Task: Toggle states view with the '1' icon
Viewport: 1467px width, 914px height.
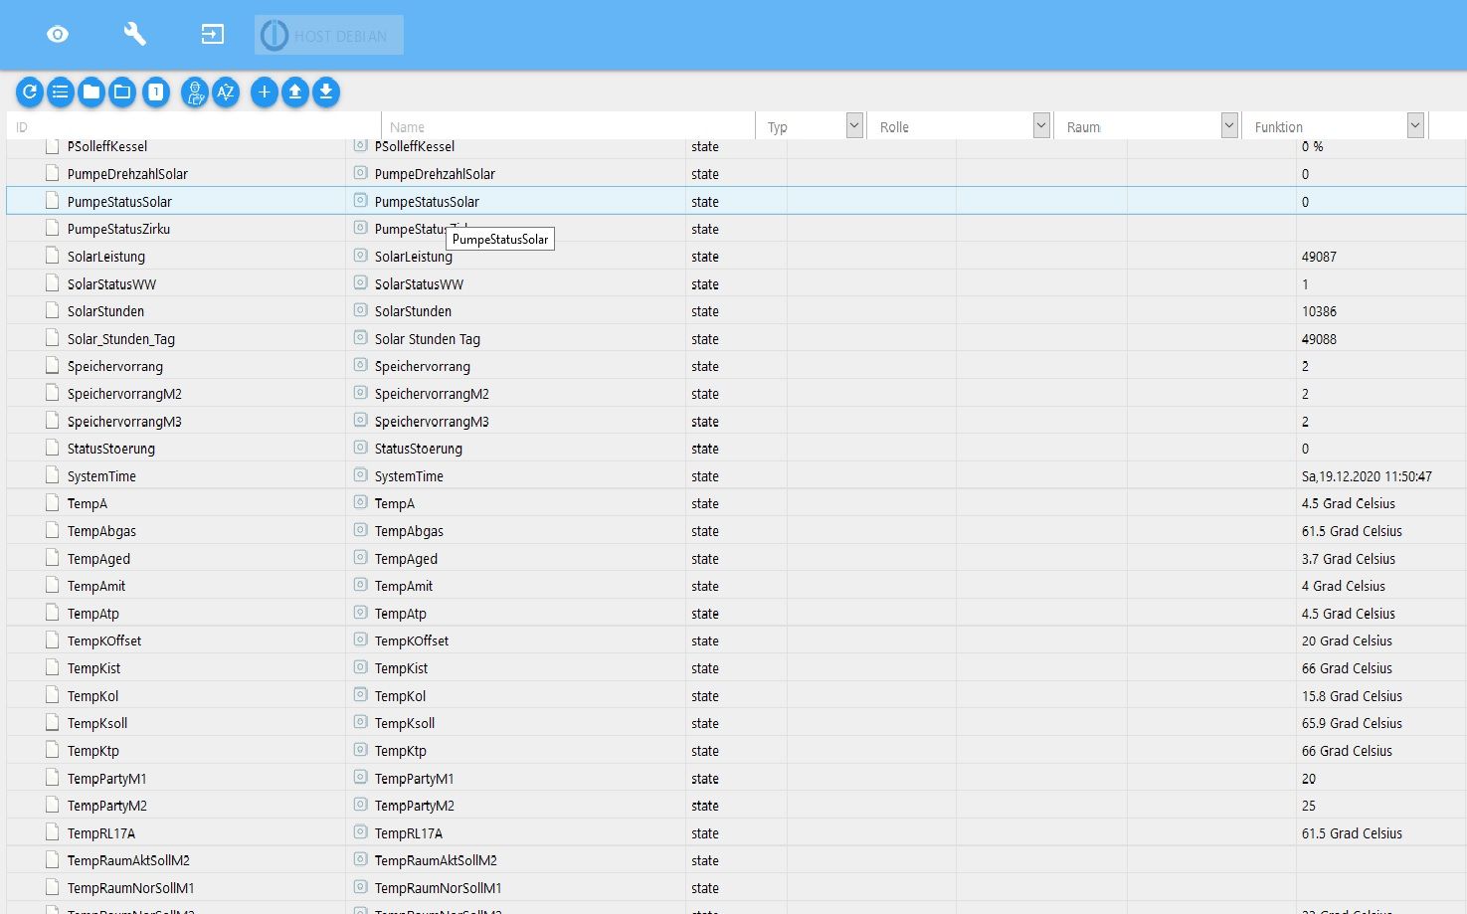Action: tap(155, 92)
